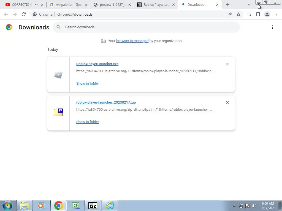The width and height of the screenshot is (282, 211).
Task: Click the Chrome logo beside Downloads
Action: [9, 27]
